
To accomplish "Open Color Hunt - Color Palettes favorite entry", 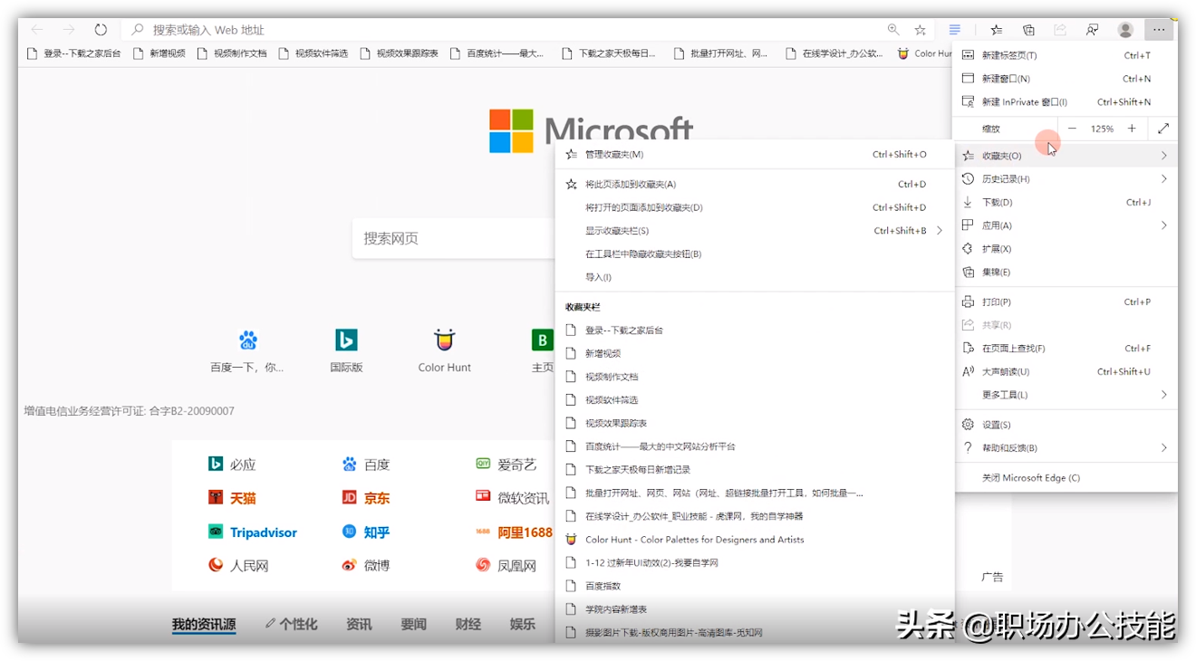I will 755,540.
